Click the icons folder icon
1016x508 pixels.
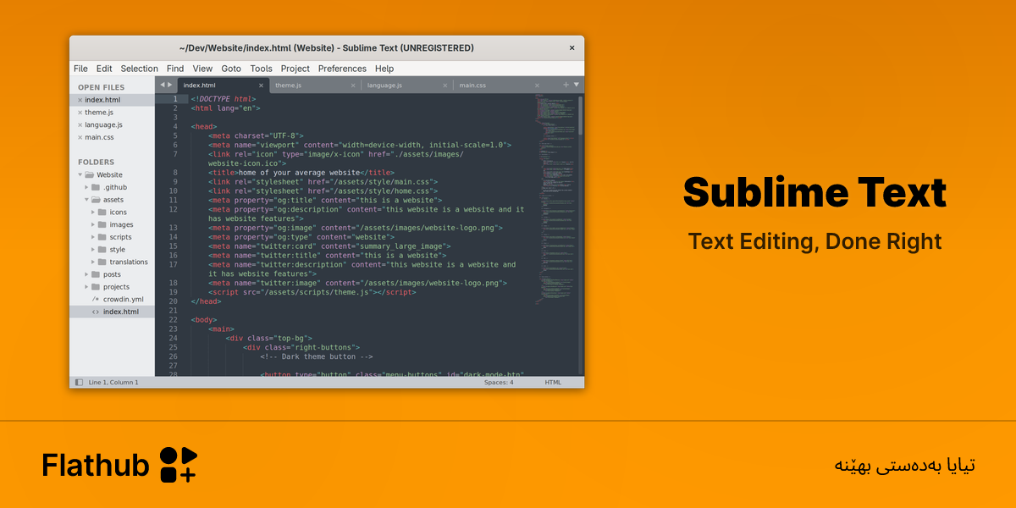[102, 213]
